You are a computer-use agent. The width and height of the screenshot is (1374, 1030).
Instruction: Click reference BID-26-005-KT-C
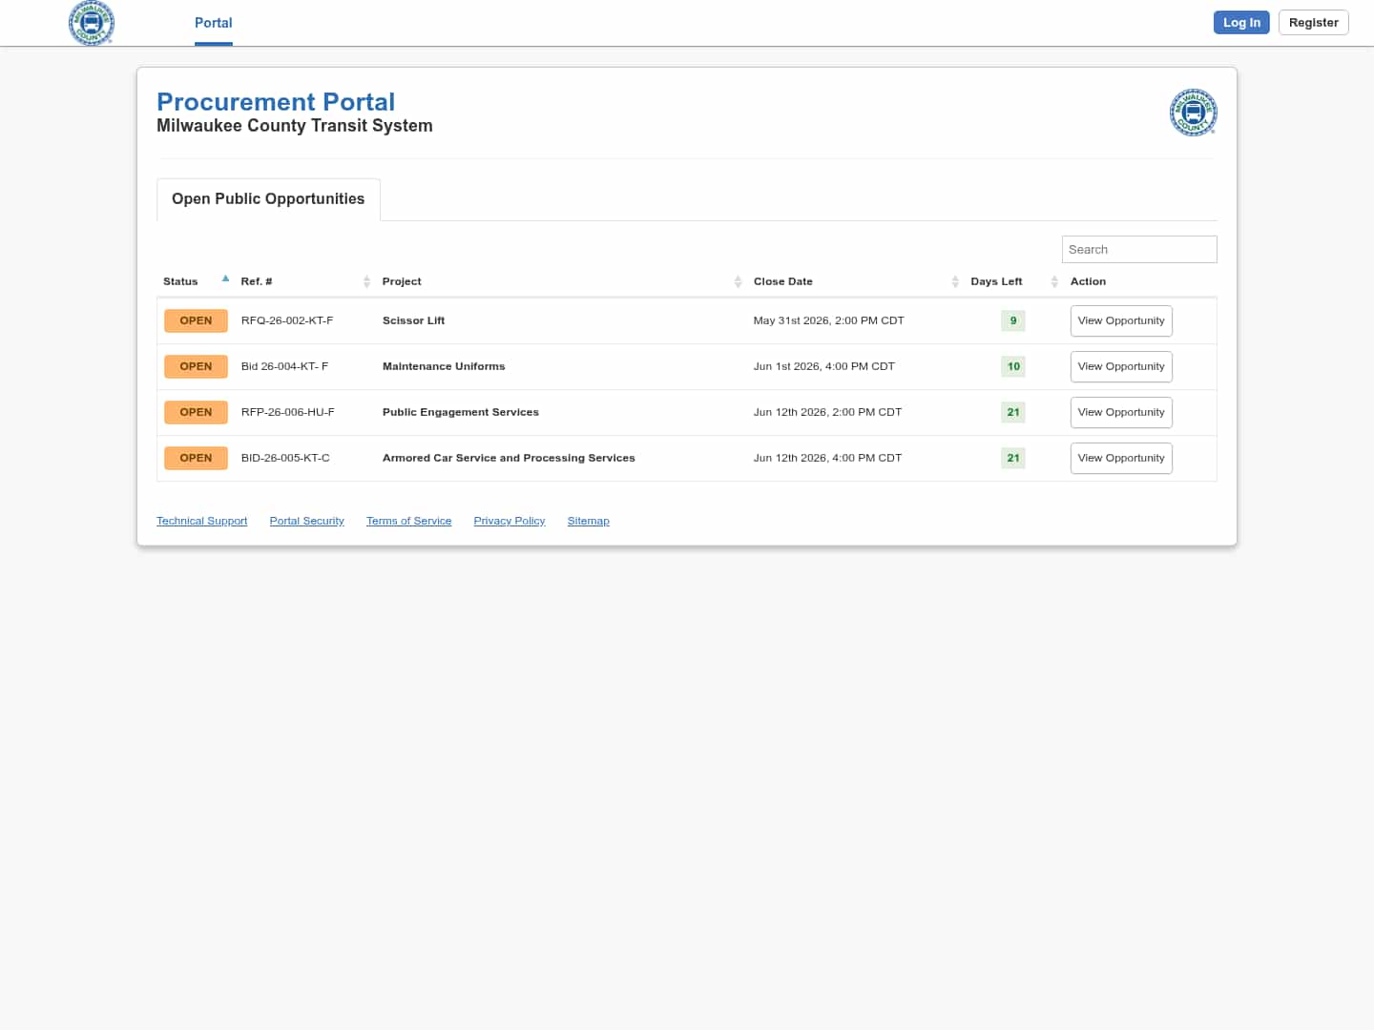coord(285,458)
